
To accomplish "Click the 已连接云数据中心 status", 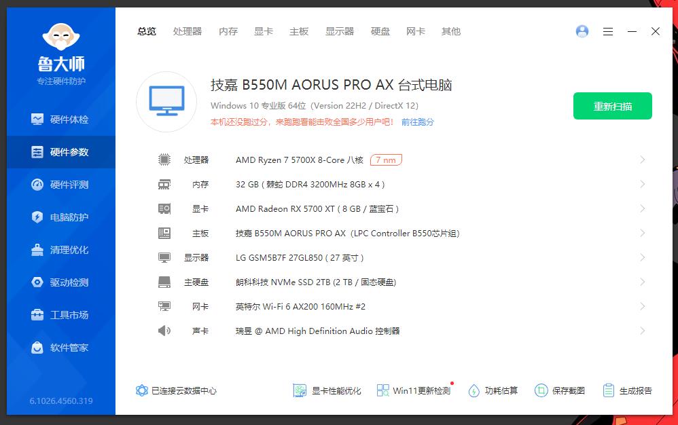I will (x=176, y=391).
